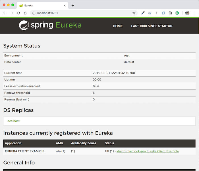Open the browser home page icon
The image size is (199, 171).
click(x=25, y=13)
